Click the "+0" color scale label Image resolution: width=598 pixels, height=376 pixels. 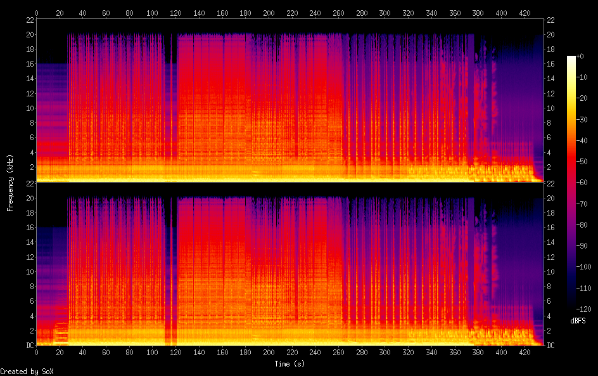click(580, 56)
